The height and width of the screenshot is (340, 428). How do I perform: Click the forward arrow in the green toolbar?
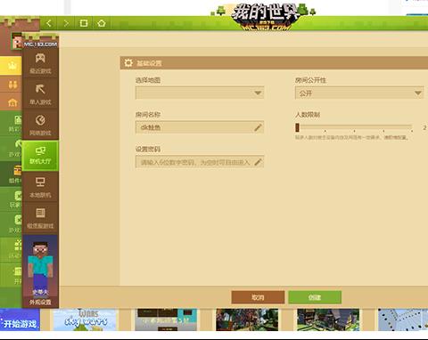66,23
